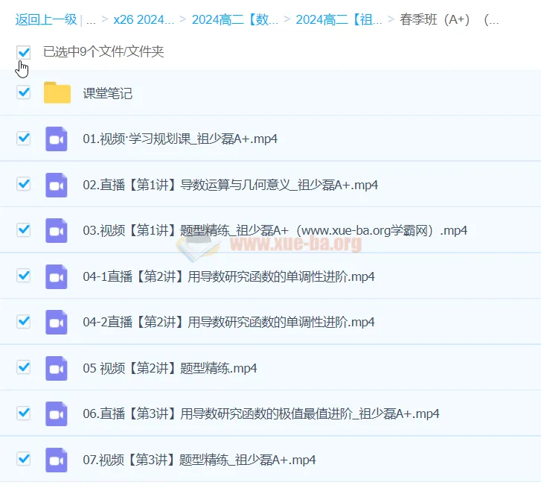
Task: Click video icon for 02.直播【第1讲】导数运算 file
Action: [57, 185]
